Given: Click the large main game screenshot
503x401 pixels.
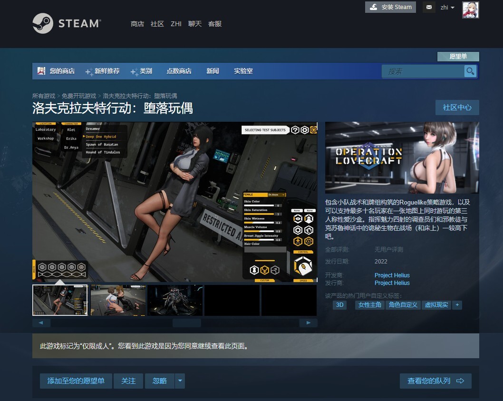Looking at the screenshot, I should tap(175, 202).
